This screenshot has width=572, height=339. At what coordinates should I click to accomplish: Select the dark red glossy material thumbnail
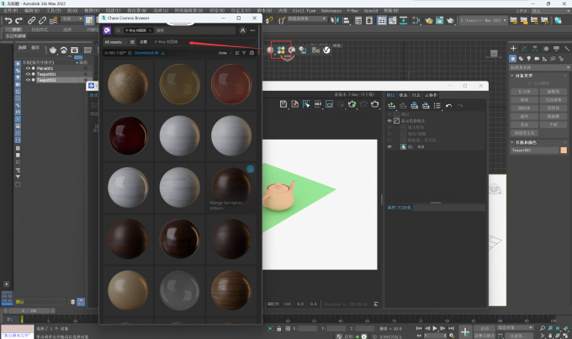[x=128, y=135]
